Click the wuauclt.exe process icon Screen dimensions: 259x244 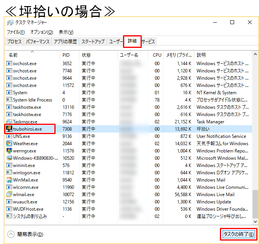[x=9, y=201]
